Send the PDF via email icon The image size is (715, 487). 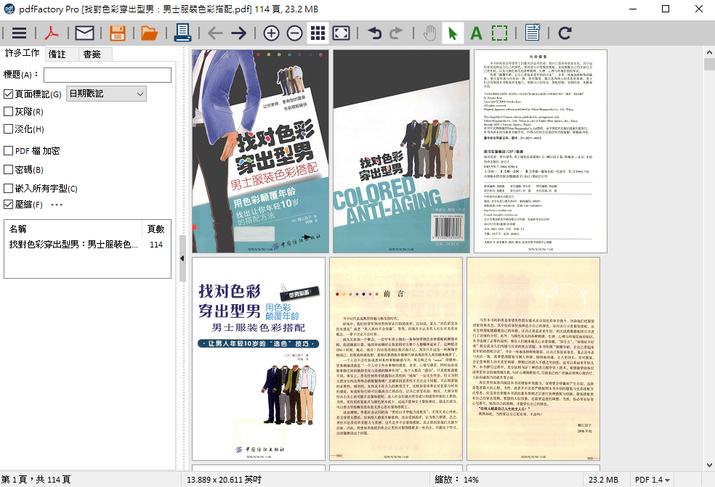pos(85,33)
